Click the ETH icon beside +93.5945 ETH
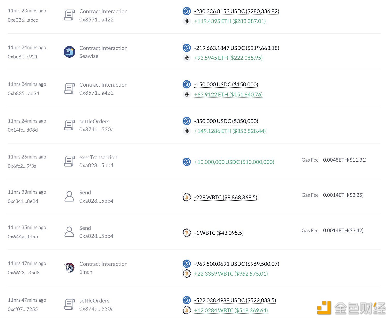Image resolution: width=389 pixels, height=318 pixels. [186, 58]
